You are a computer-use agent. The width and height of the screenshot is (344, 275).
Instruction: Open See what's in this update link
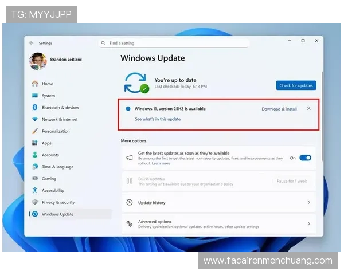click(x=158, y=119)
